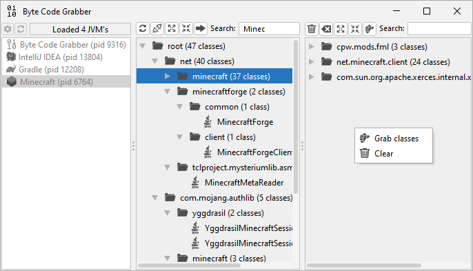
Task: Collapse the client (1 class) node
Action: (x=180, y=137)
